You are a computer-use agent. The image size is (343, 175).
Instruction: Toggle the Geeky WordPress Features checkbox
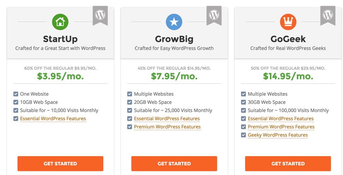coord(243,135)
